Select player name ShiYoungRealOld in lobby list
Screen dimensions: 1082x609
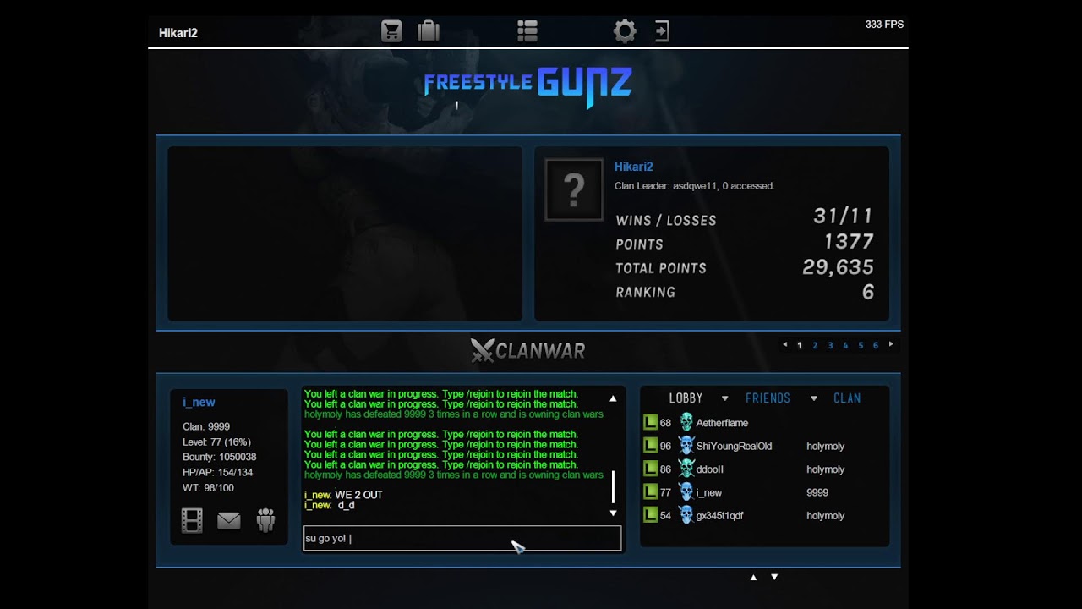click(x=734, y=446)
